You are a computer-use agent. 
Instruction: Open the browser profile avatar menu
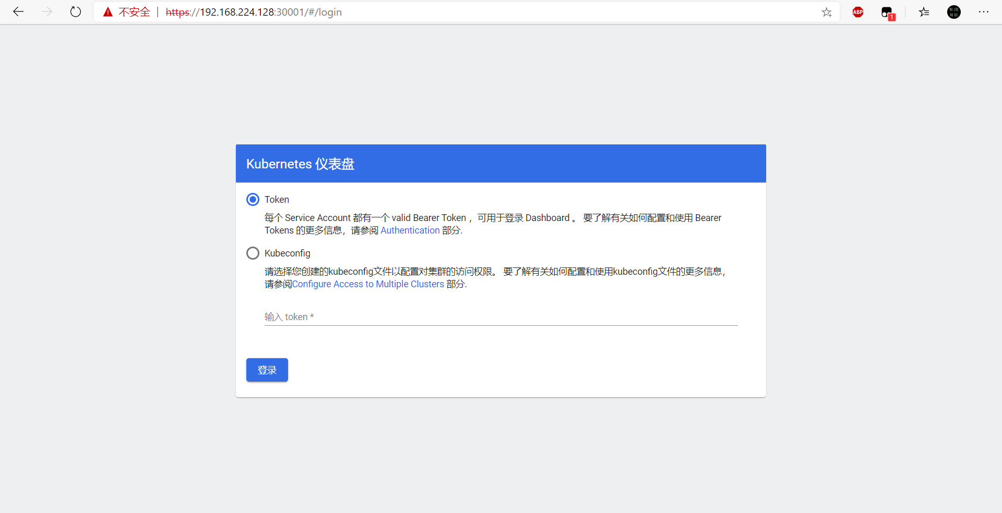pos(953,12)
